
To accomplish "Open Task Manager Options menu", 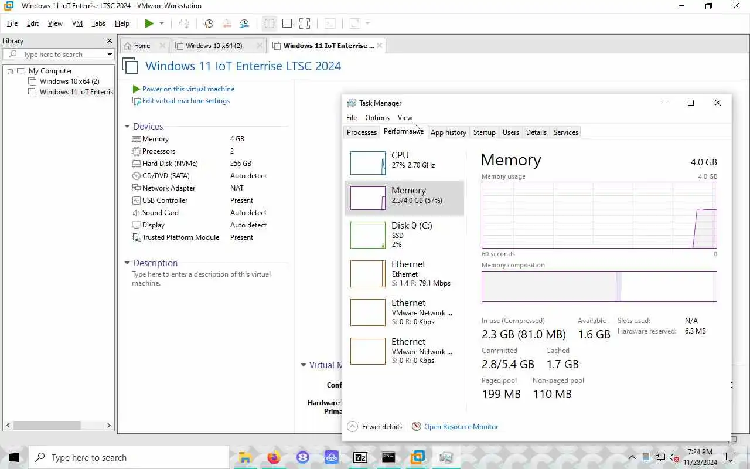I will click(377, 118).
